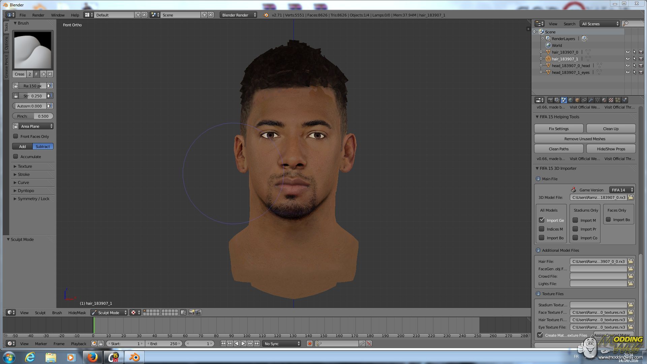
Task: Enable the Front Faces Only checkbox
Action: 16,136
